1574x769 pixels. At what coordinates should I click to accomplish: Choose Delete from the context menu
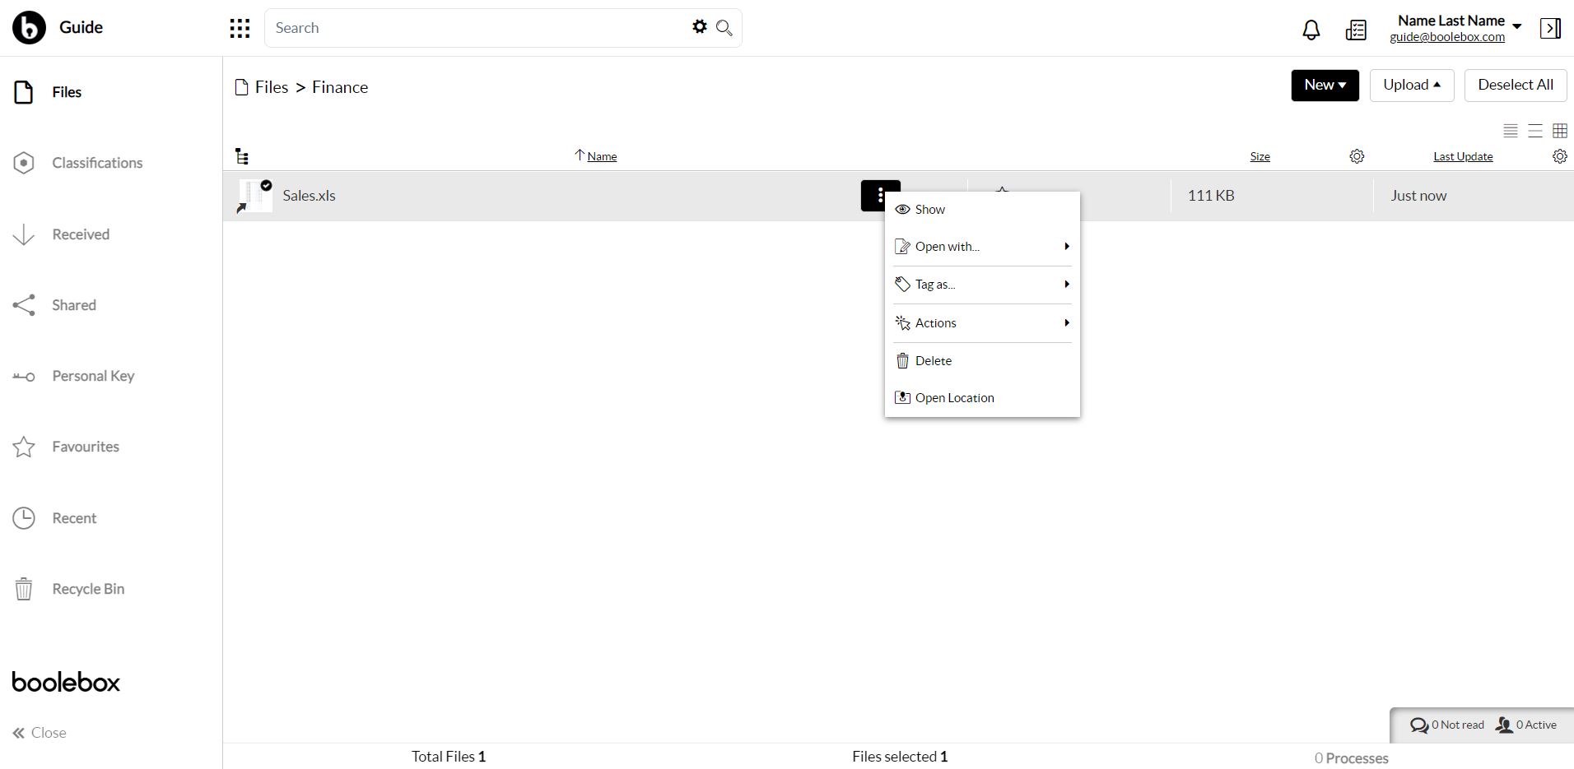(x=982, y=361)
